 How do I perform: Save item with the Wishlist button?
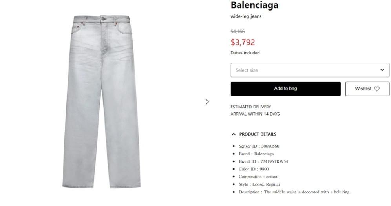pos(367,89)
